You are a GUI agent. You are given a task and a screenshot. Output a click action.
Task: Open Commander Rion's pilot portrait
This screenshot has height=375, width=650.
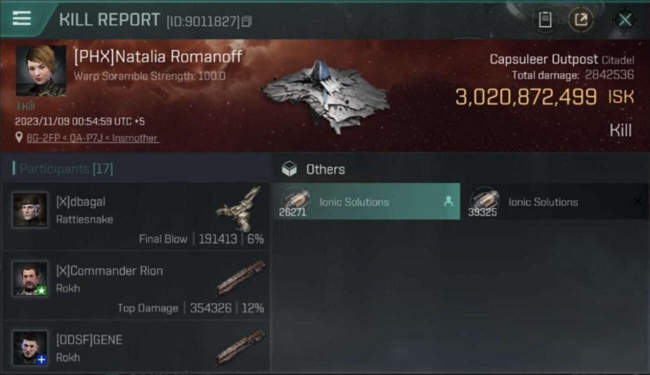pyautogui.click(x=30, y=278)
